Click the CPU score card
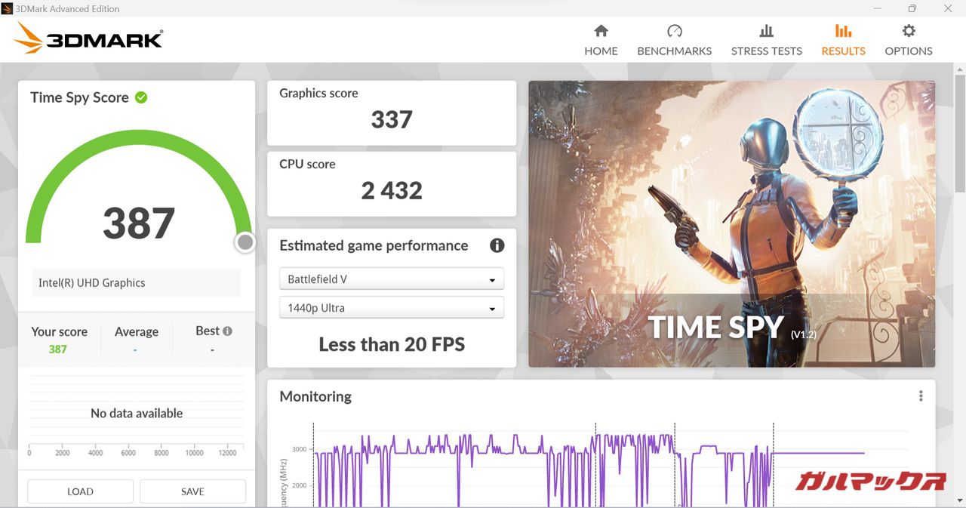The height and width of the screenshot is (508, 966). (x=392, y=183)
